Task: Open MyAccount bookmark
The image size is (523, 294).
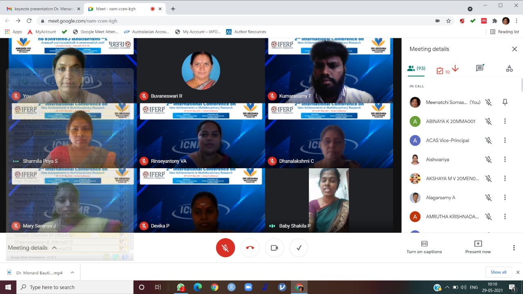Action: [42, 32]
